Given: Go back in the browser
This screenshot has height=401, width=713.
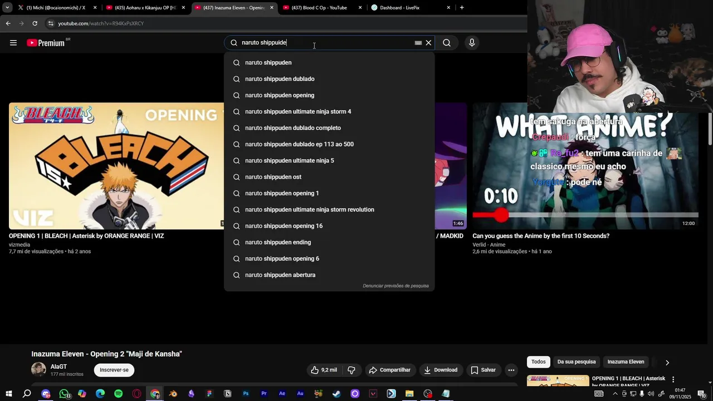Looking at the screenshot, I should tap(8, 23).
